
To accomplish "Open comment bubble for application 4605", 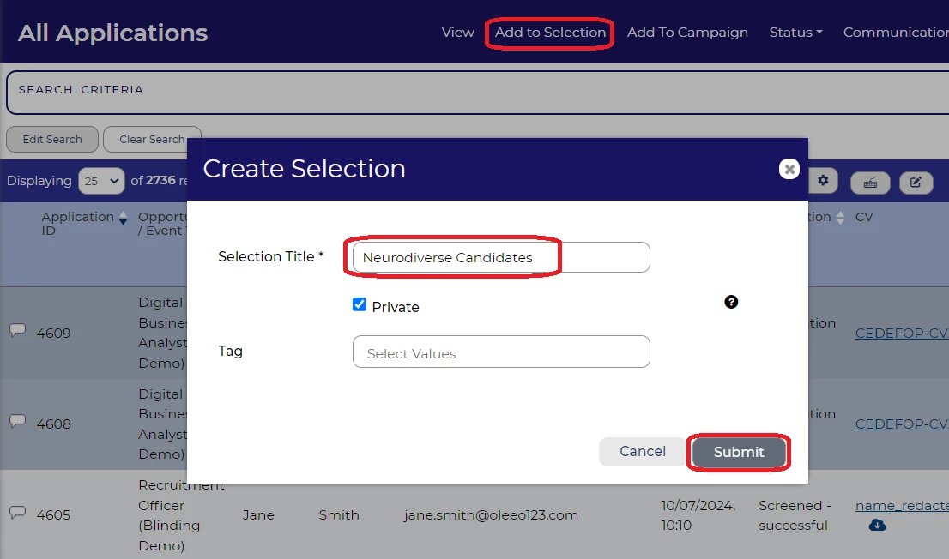I will coord(17,514).
